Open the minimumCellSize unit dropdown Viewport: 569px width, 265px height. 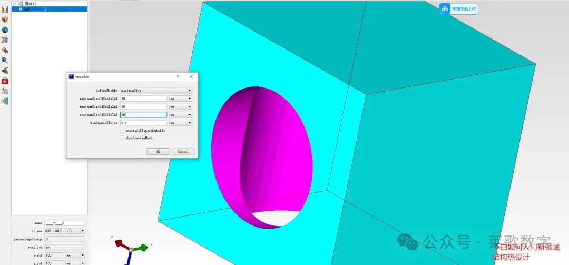pos(181,123)
